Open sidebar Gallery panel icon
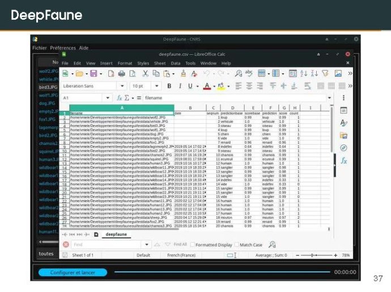Viewport: 391px width, 292px height. (x=343, y=136)
